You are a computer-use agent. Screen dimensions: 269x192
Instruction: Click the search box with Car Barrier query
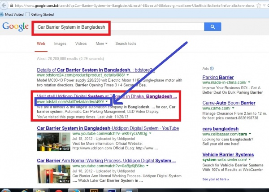coord(118,27)
